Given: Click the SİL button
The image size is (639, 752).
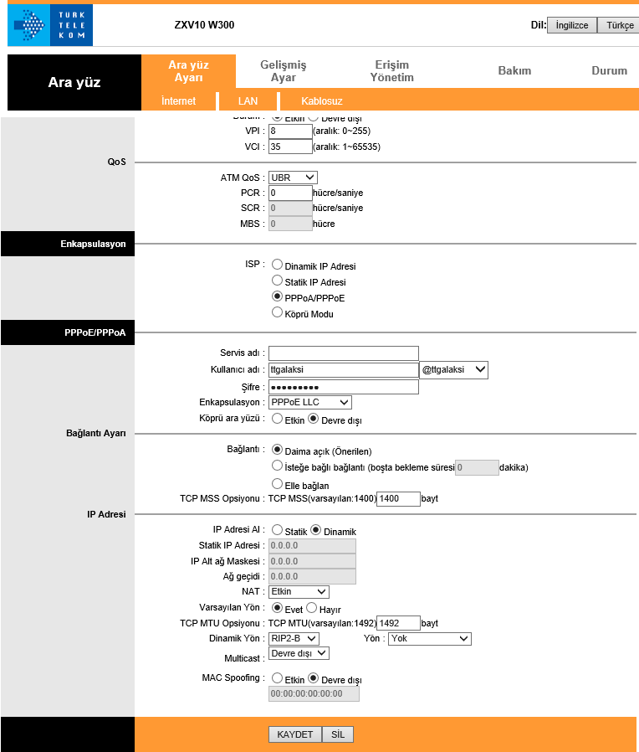Looking at the screenshot, I should pos(338,734).
